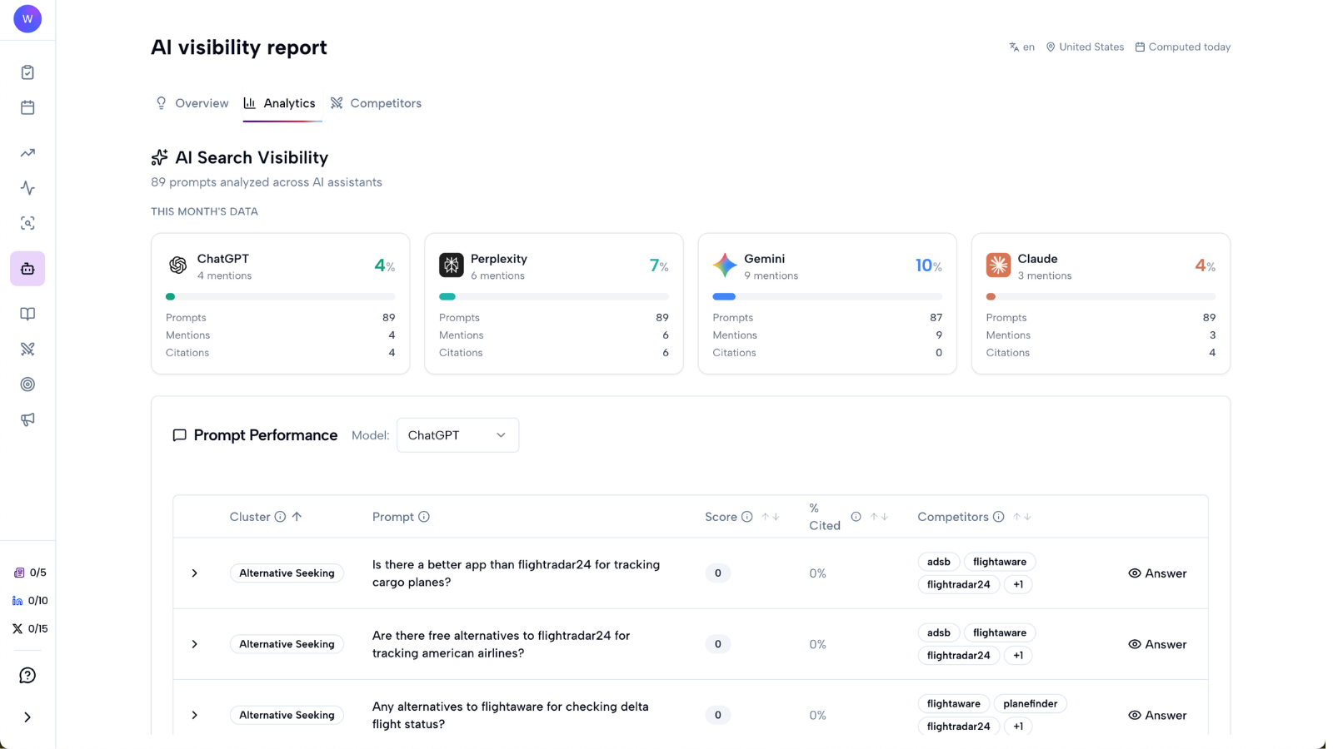Click the Prompt Performance chat icon
This screenshot has width=1333, height=749.
(179, 435)
